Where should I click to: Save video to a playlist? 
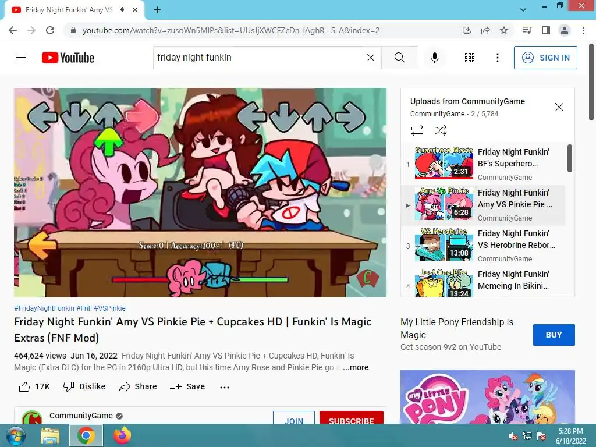coord(187,386)
